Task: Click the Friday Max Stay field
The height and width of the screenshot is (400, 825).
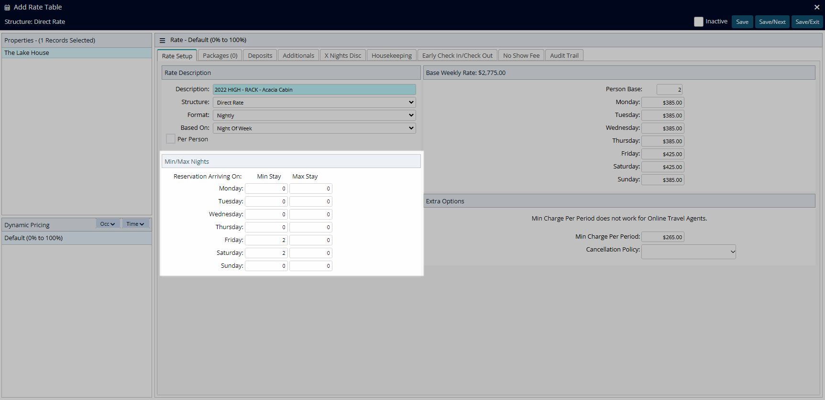Action: point(311,240)
